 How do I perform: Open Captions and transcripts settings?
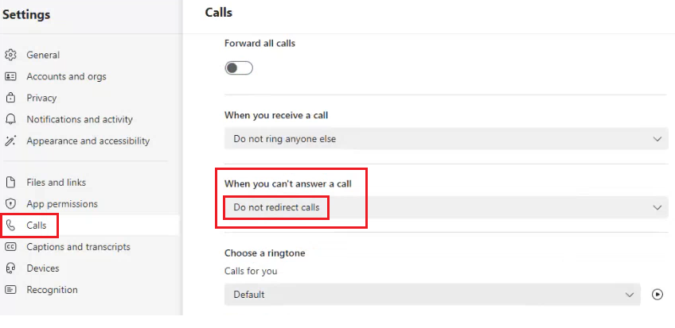pos(78,246)
